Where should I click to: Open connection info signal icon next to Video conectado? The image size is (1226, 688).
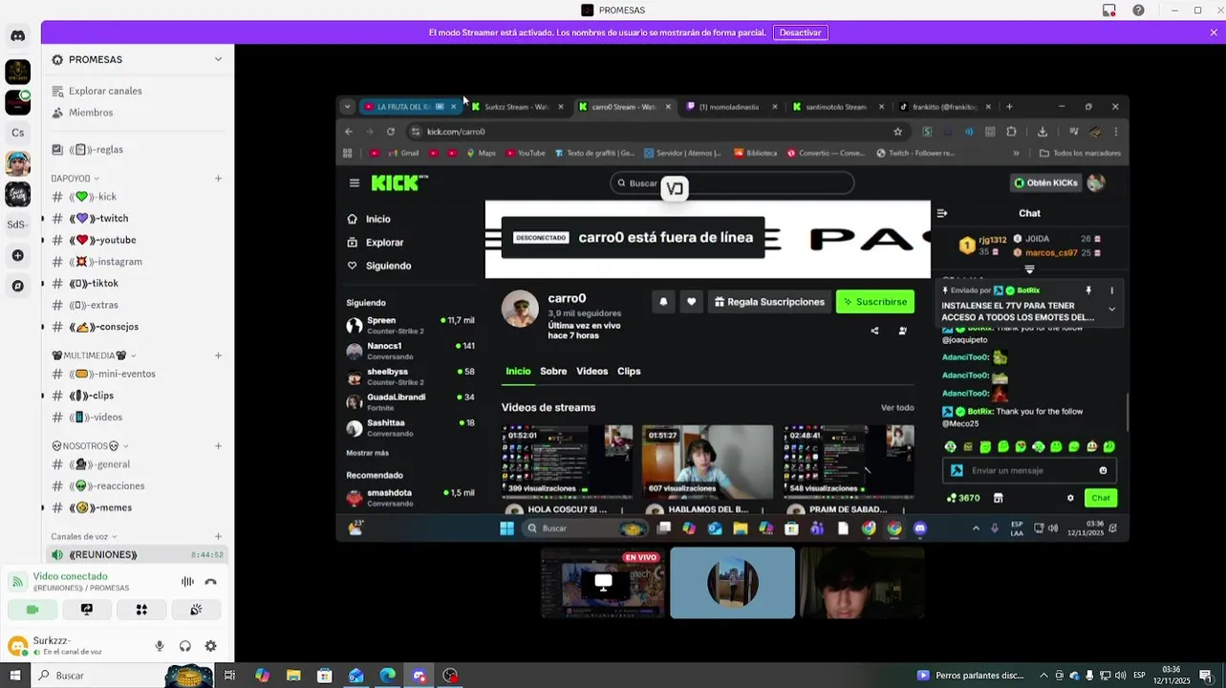pyautogui.click(x=17, y=581)
